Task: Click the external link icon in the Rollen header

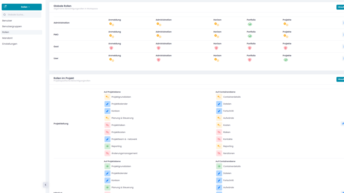Action: point(5,7)
